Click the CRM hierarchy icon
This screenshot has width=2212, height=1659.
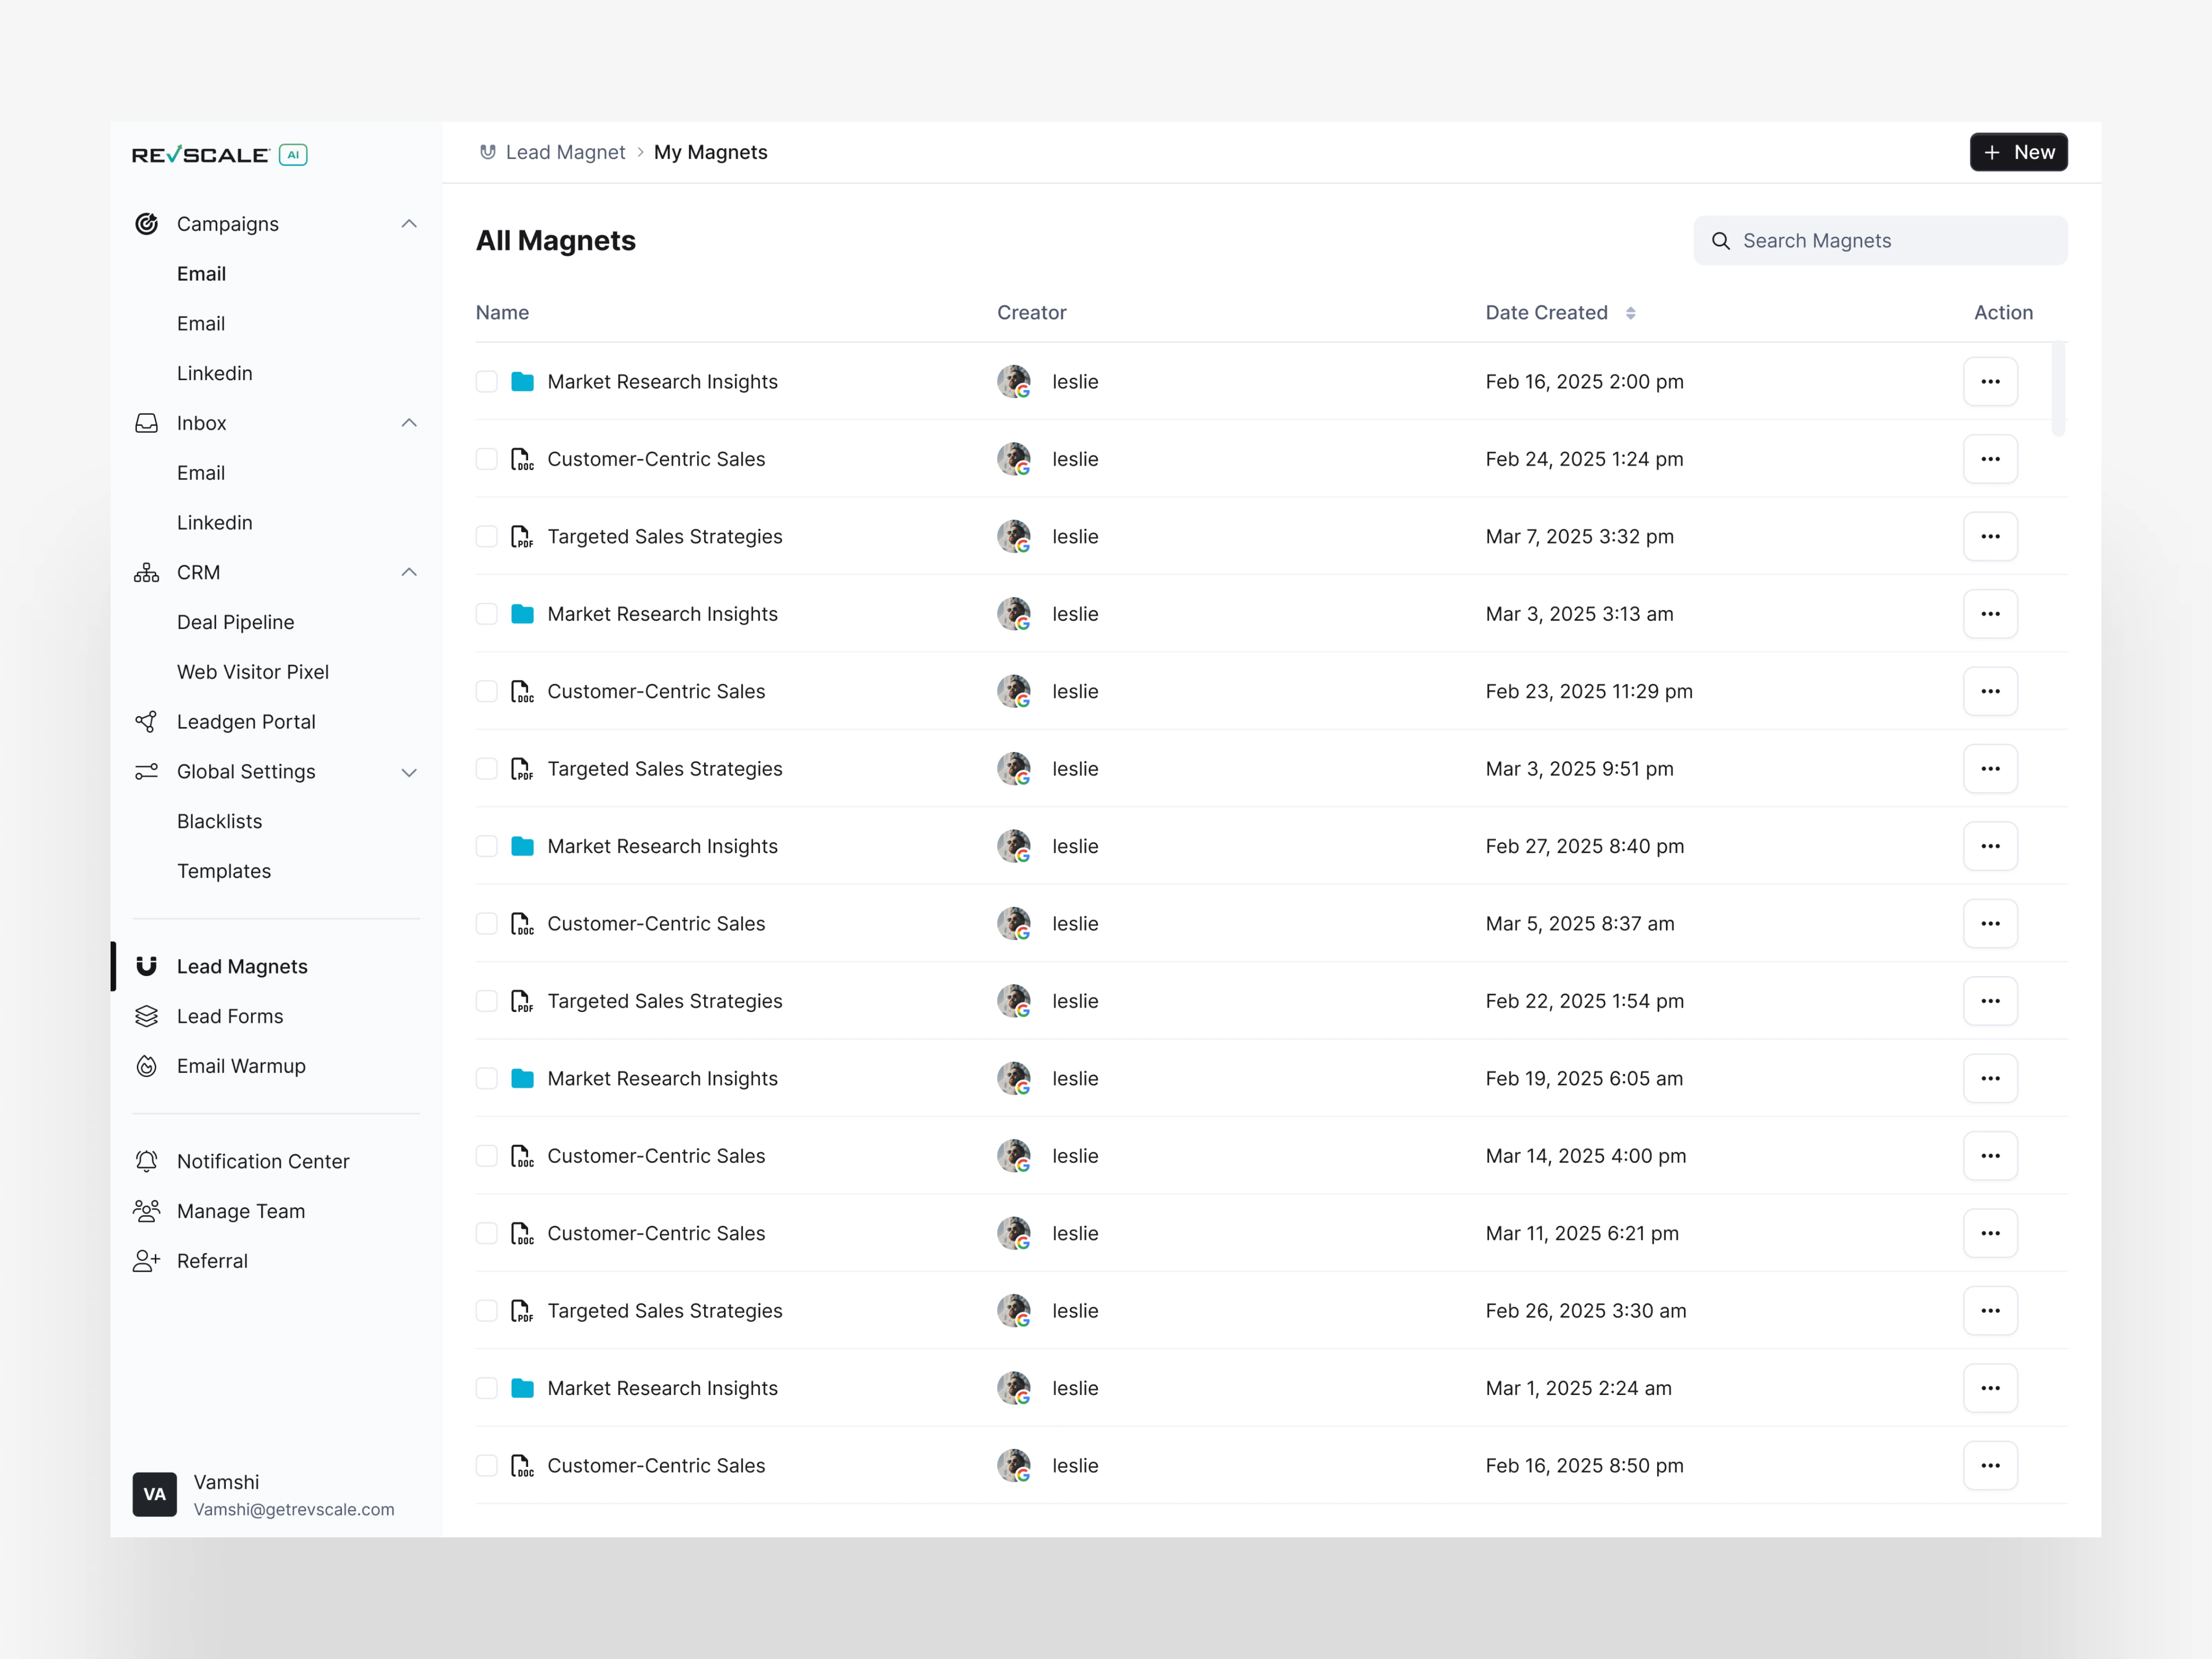tap(147, 573)
